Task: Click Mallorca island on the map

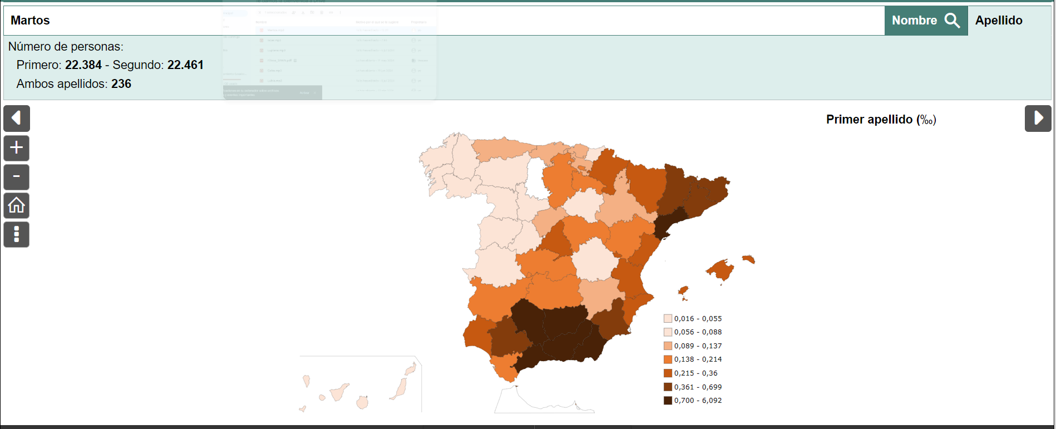Action: (x=721, y=271)
